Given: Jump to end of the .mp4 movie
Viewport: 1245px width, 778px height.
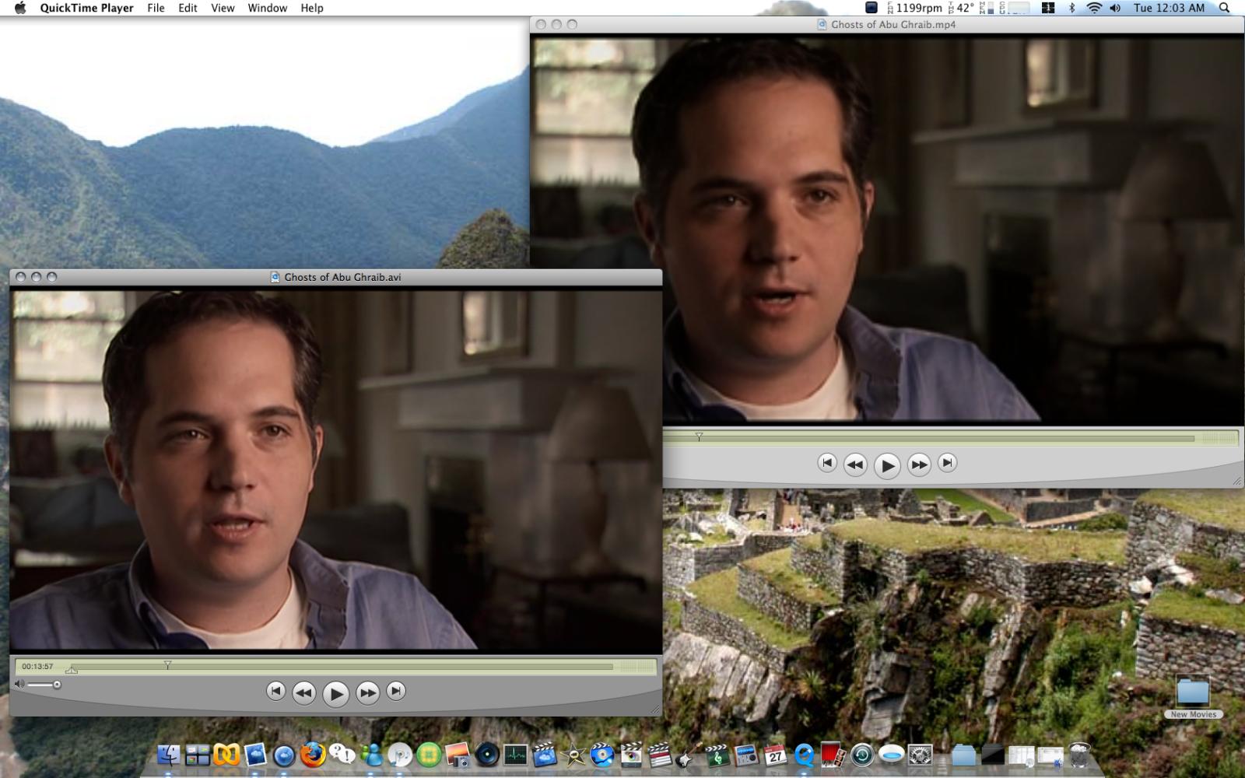Looking at the screenshot, I should pyautogui.click(x=947, y=463).
